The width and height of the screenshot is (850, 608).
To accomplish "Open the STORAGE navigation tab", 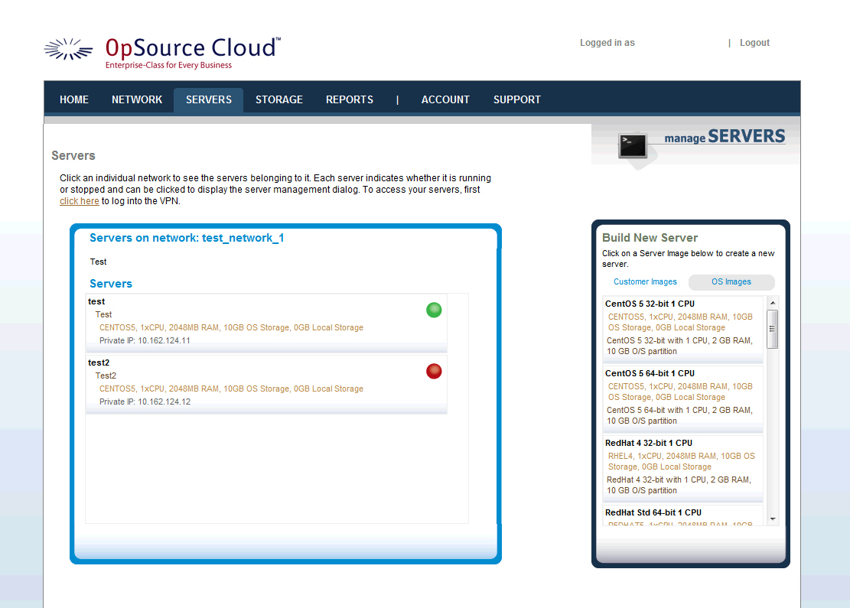I will [x=279, y=99].
